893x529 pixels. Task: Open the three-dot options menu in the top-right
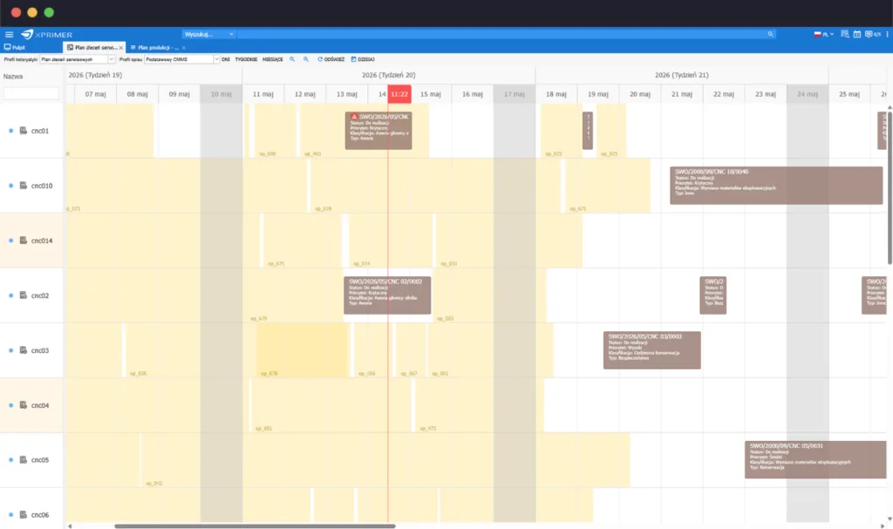(887, 34)
